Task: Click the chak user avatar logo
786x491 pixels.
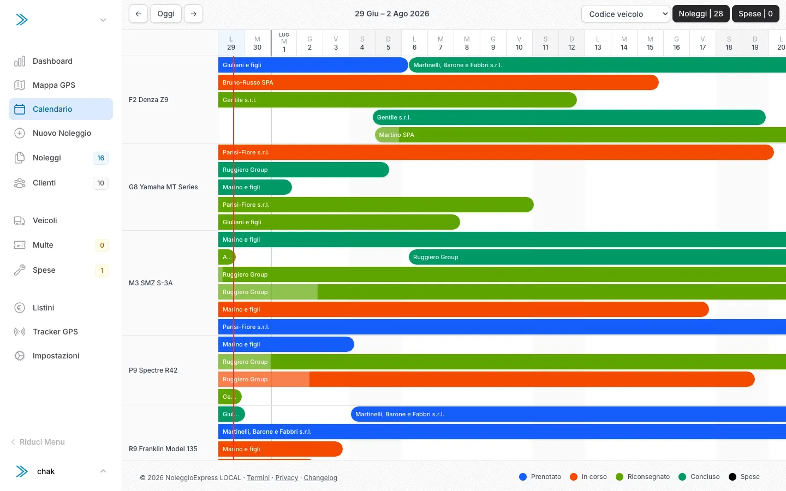Action: click(22, 471)
